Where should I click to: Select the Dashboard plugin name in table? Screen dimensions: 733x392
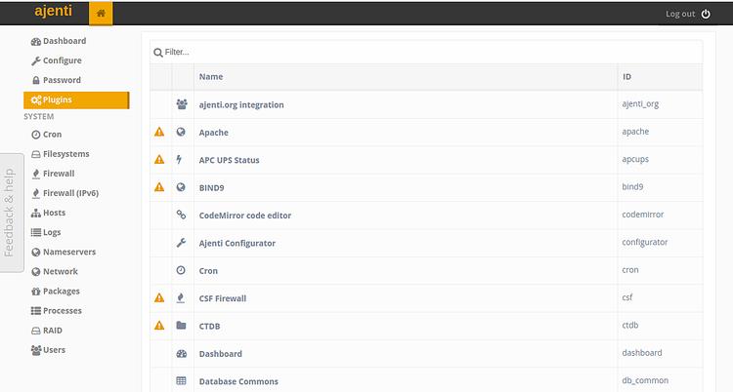point(220,354)
